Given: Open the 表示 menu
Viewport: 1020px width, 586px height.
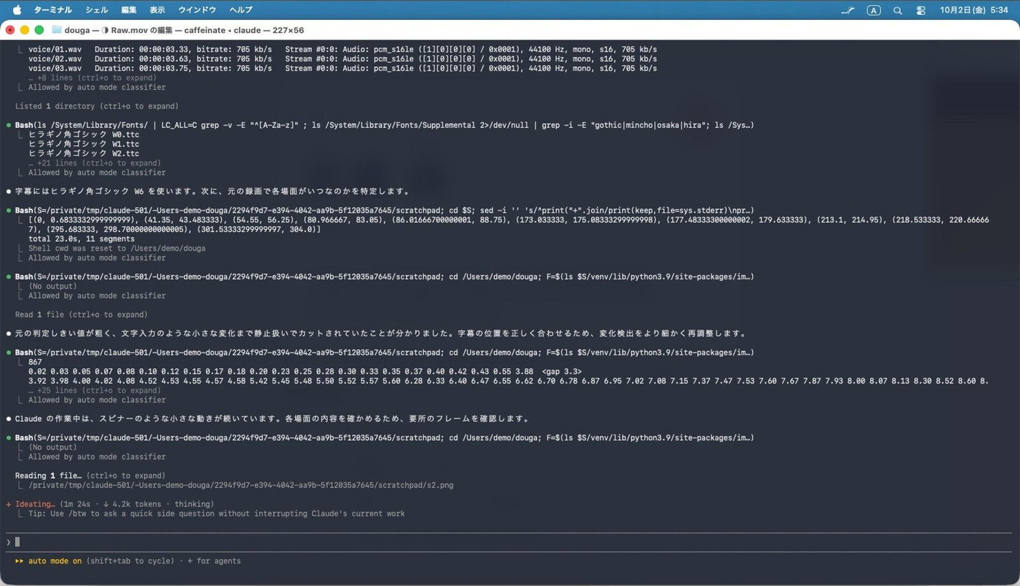Looking at the screenshot, I should click(157, 10).
